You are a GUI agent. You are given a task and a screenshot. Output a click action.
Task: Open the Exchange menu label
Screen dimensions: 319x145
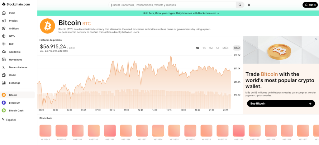pos(15,83)
